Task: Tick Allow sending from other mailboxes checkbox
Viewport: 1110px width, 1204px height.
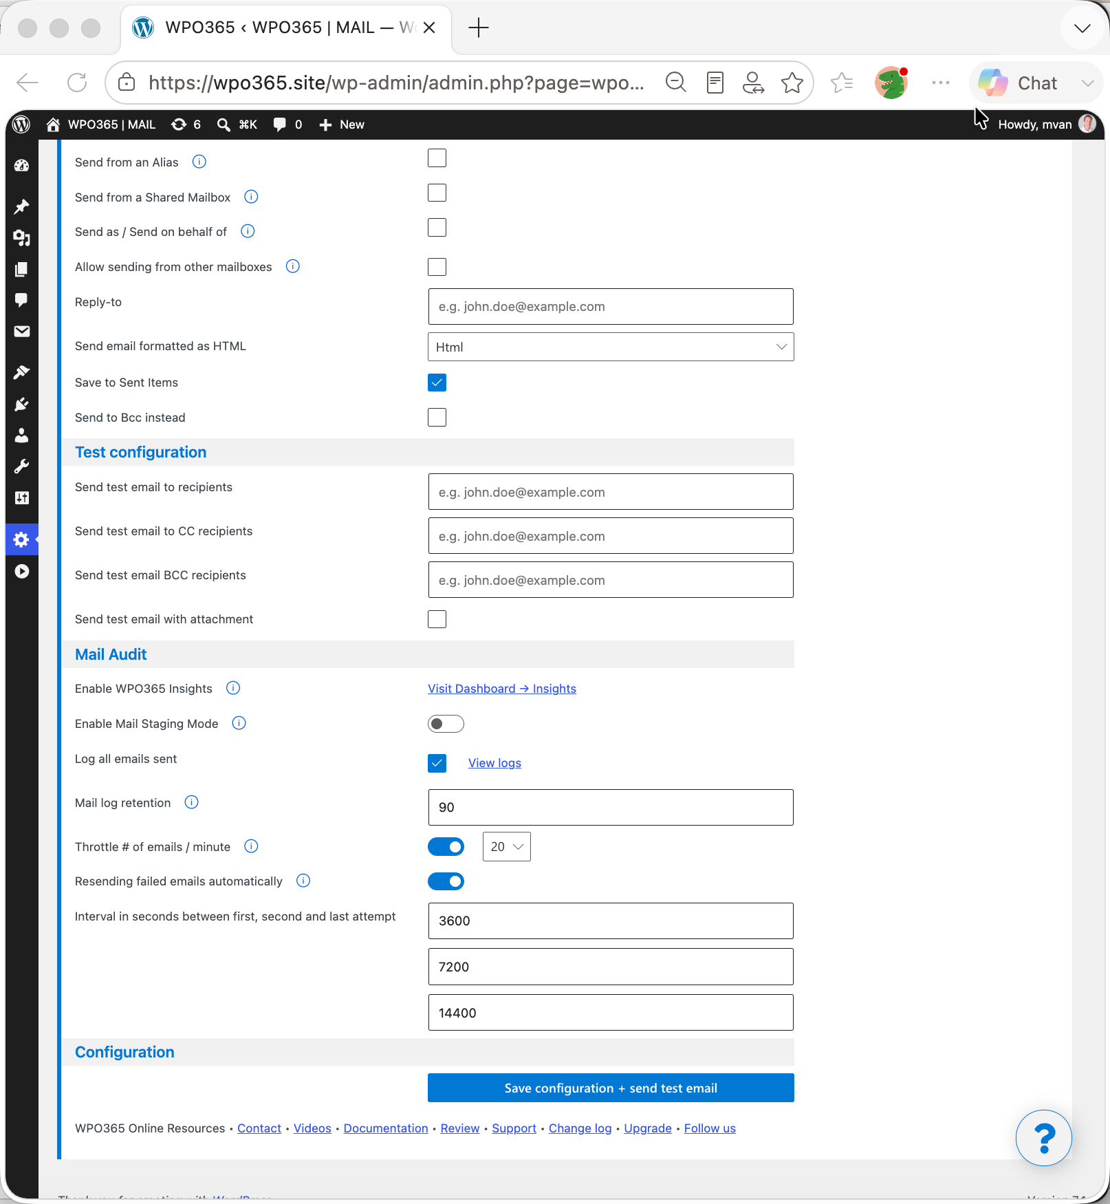Action: [437, 267]
